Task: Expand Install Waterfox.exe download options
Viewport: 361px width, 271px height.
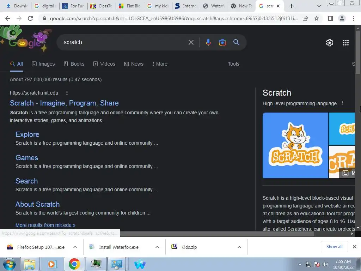Action: point(157,247)
